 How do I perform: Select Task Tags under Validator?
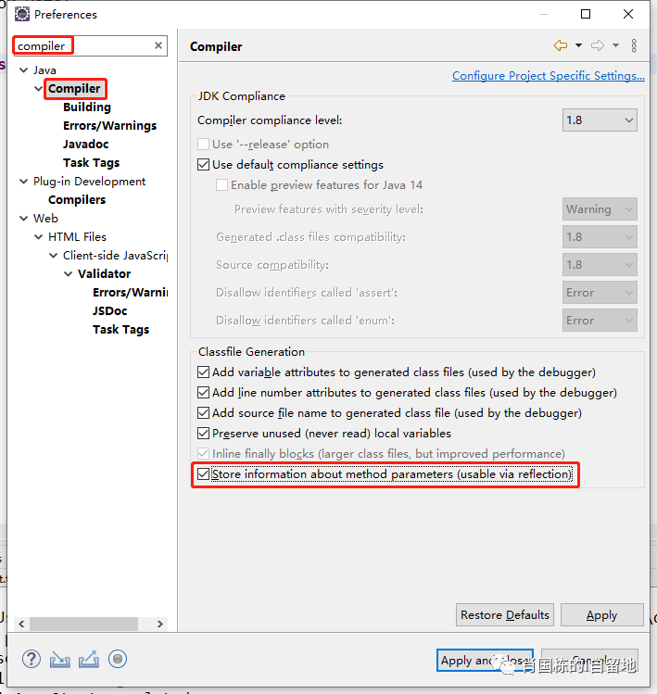pyautogui.click(x=120, y=330)
